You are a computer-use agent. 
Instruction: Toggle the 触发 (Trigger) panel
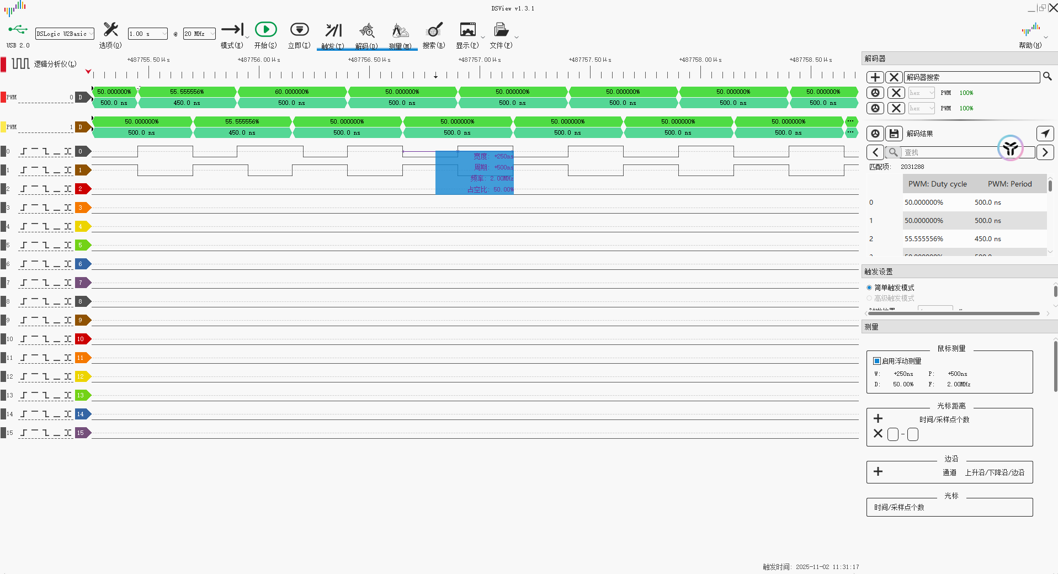pos(333,30)
